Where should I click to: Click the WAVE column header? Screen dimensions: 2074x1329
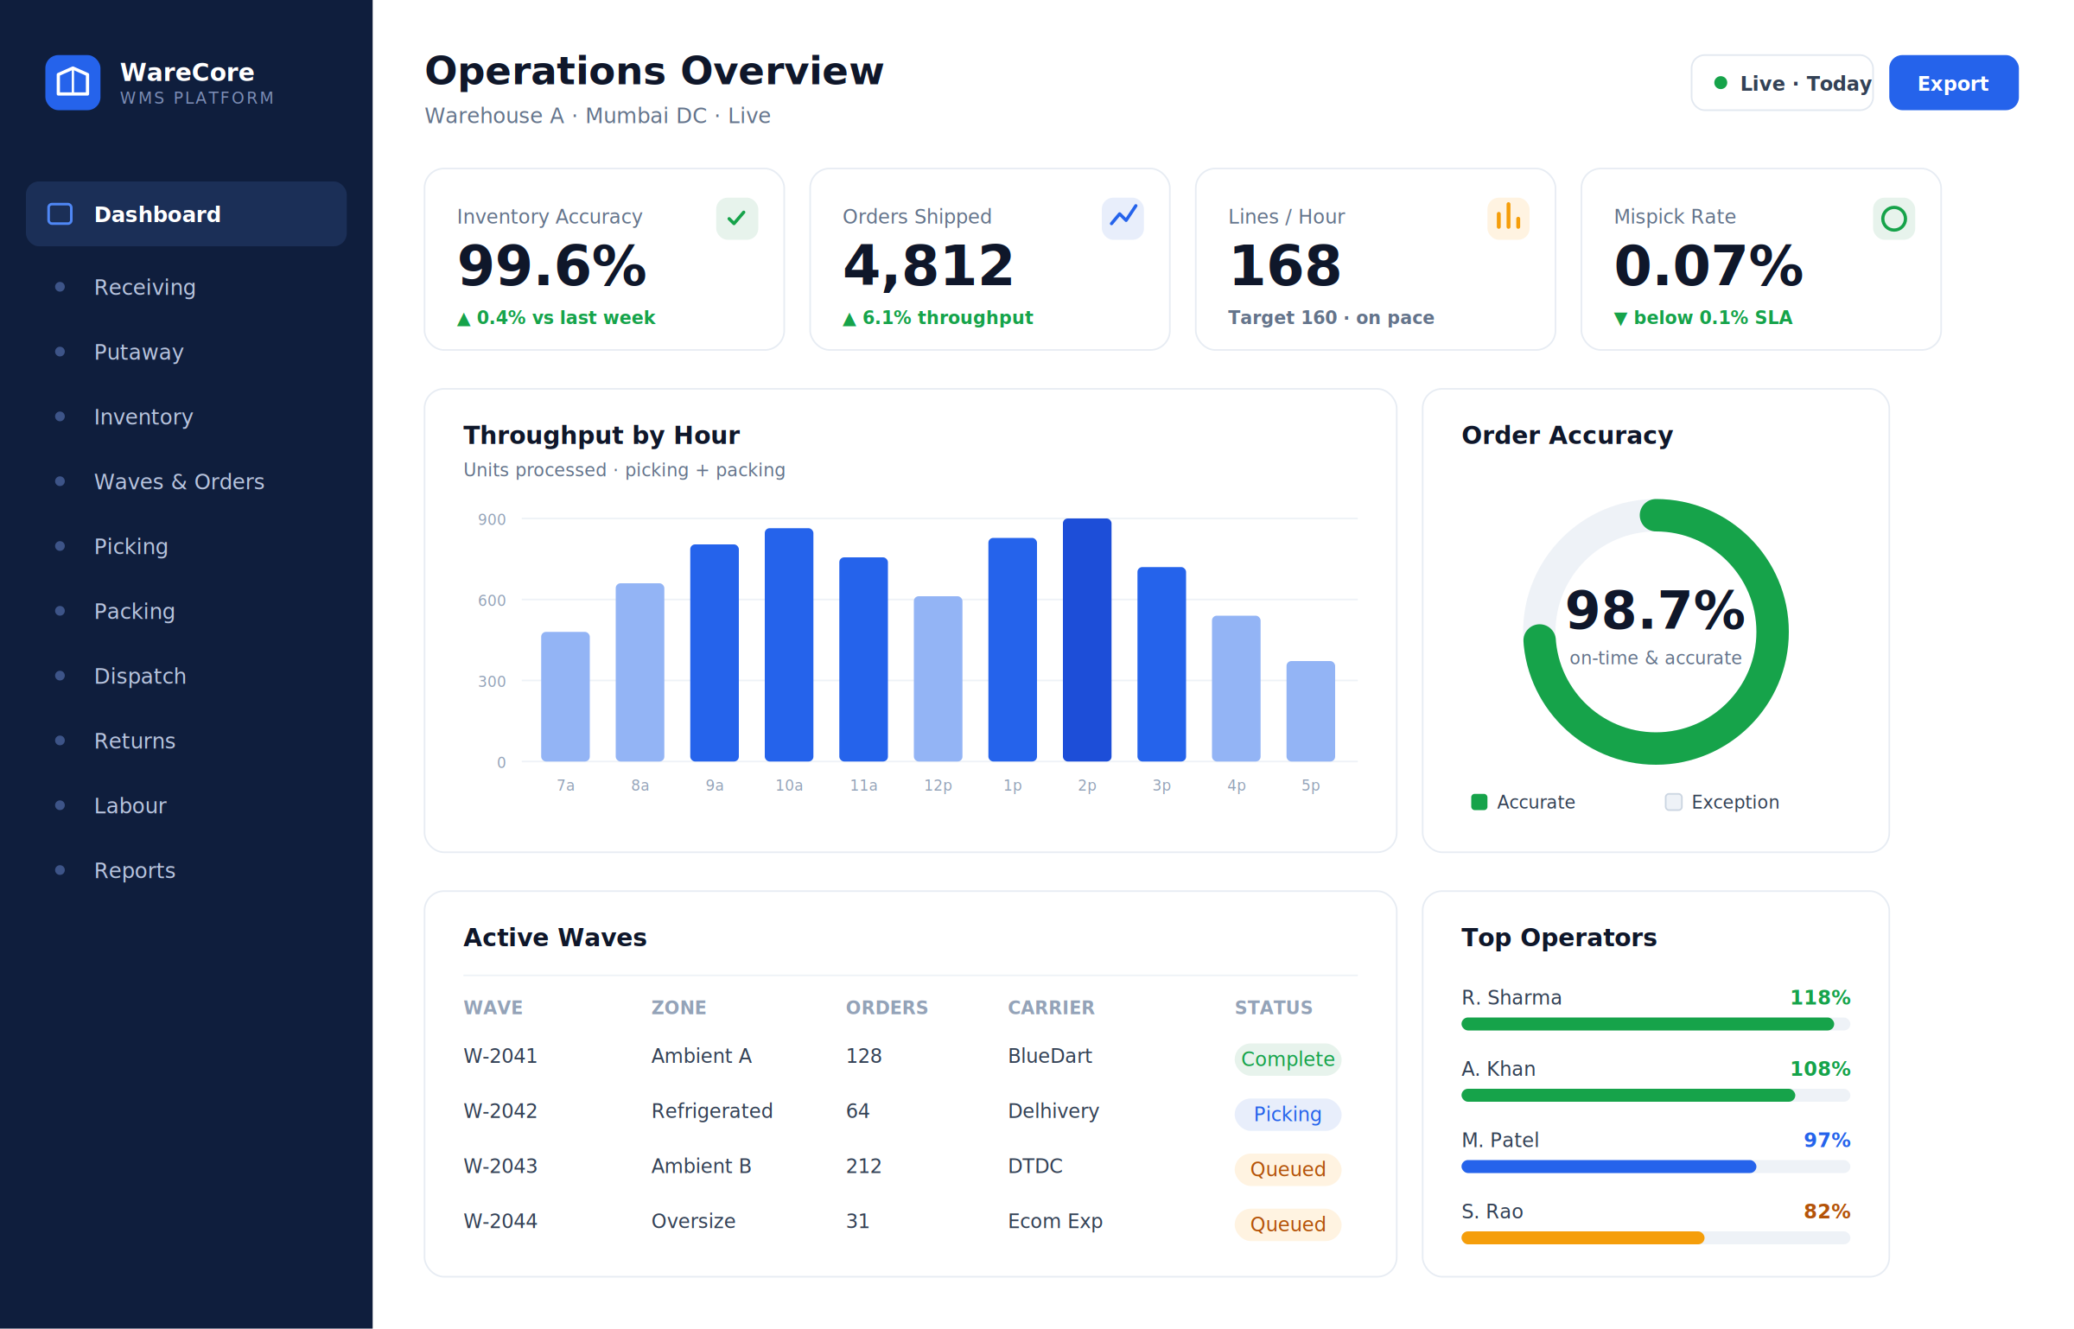tap(493, 1008)
